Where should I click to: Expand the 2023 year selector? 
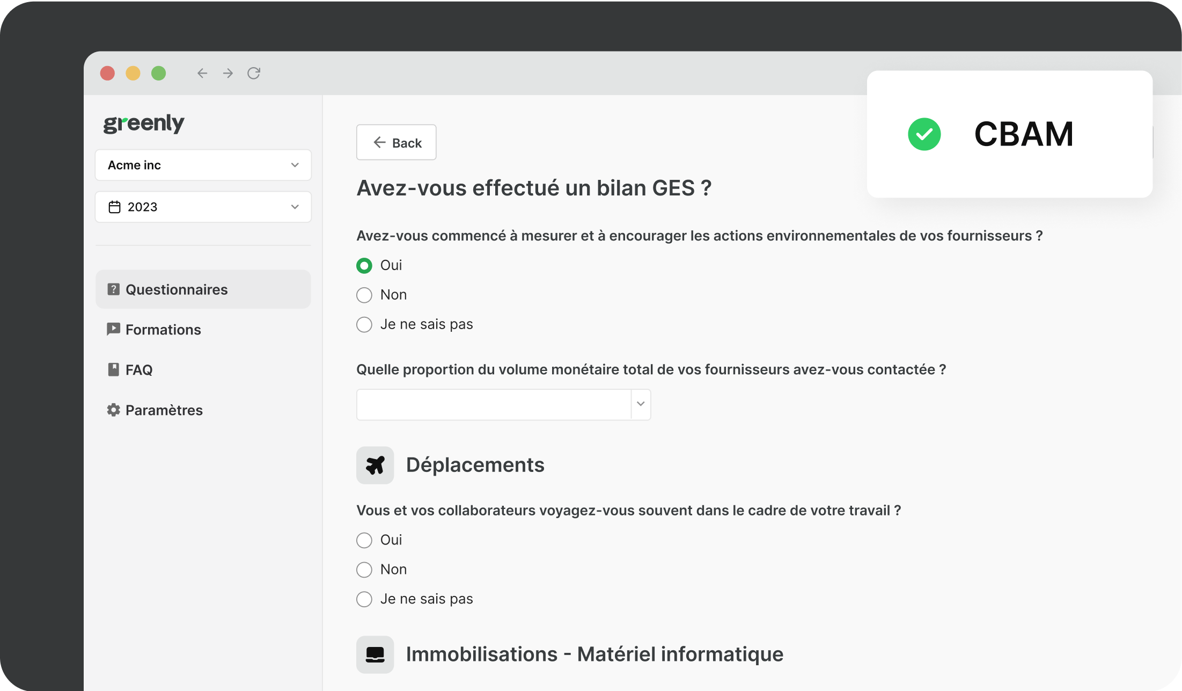(x=203, y=207)
